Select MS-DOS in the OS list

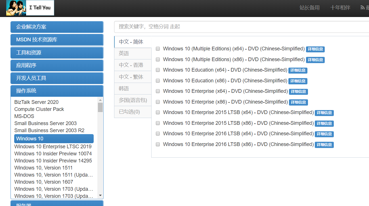pos(24,116)
